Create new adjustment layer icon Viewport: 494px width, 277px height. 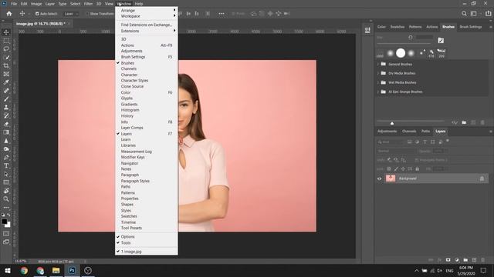pos(457,260)
